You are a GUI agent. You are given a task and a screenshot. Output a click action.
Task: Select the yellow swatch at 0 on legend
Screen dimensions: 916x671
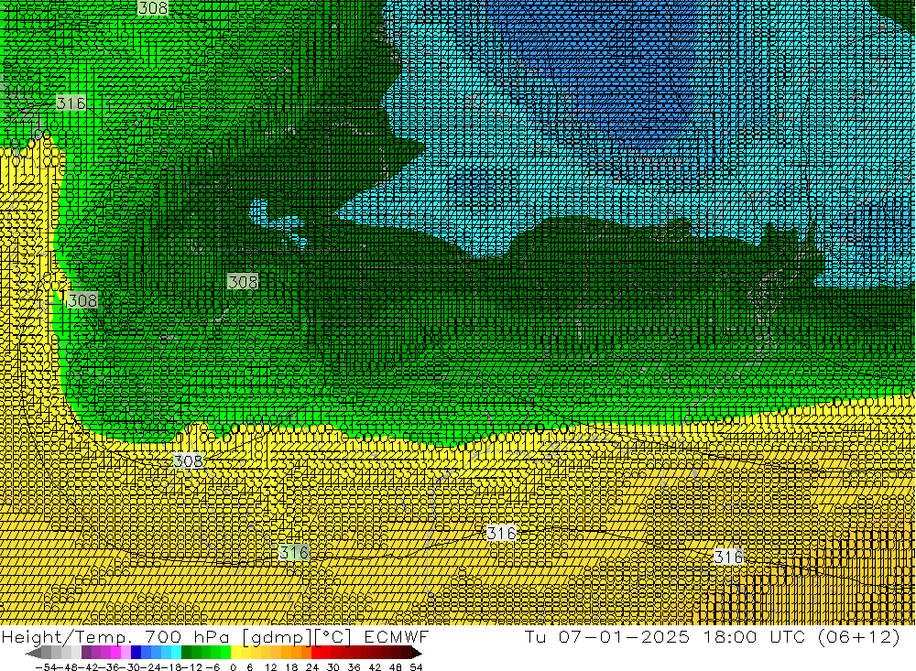235,653
